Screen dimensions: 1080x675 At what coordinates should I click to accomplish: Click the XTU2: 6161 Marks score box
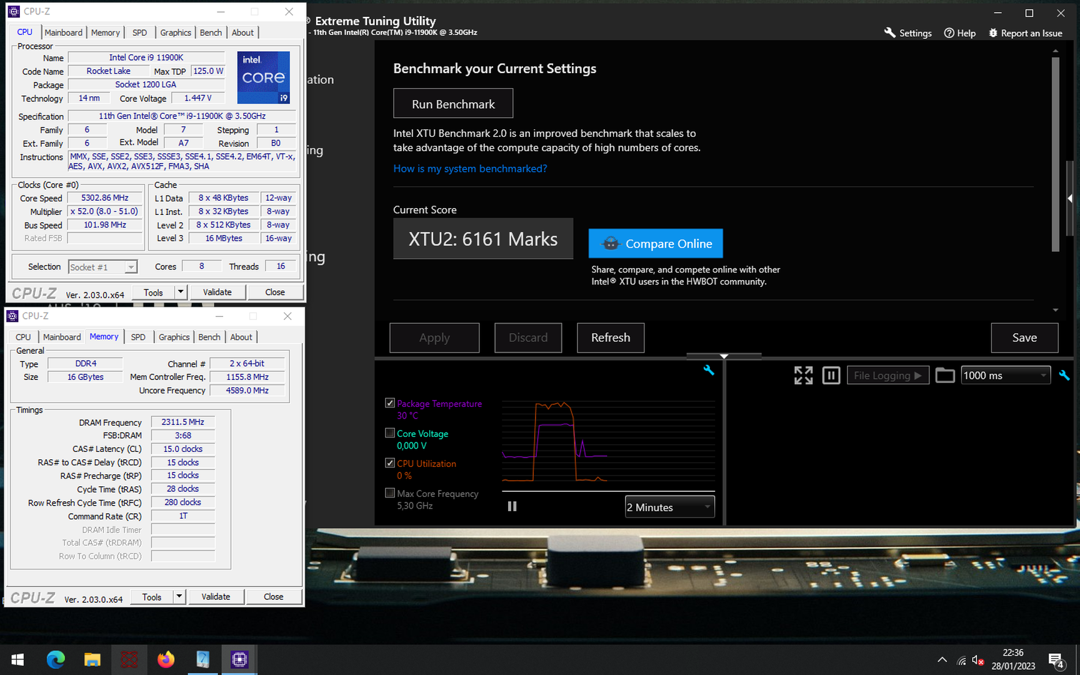[483, 239]
